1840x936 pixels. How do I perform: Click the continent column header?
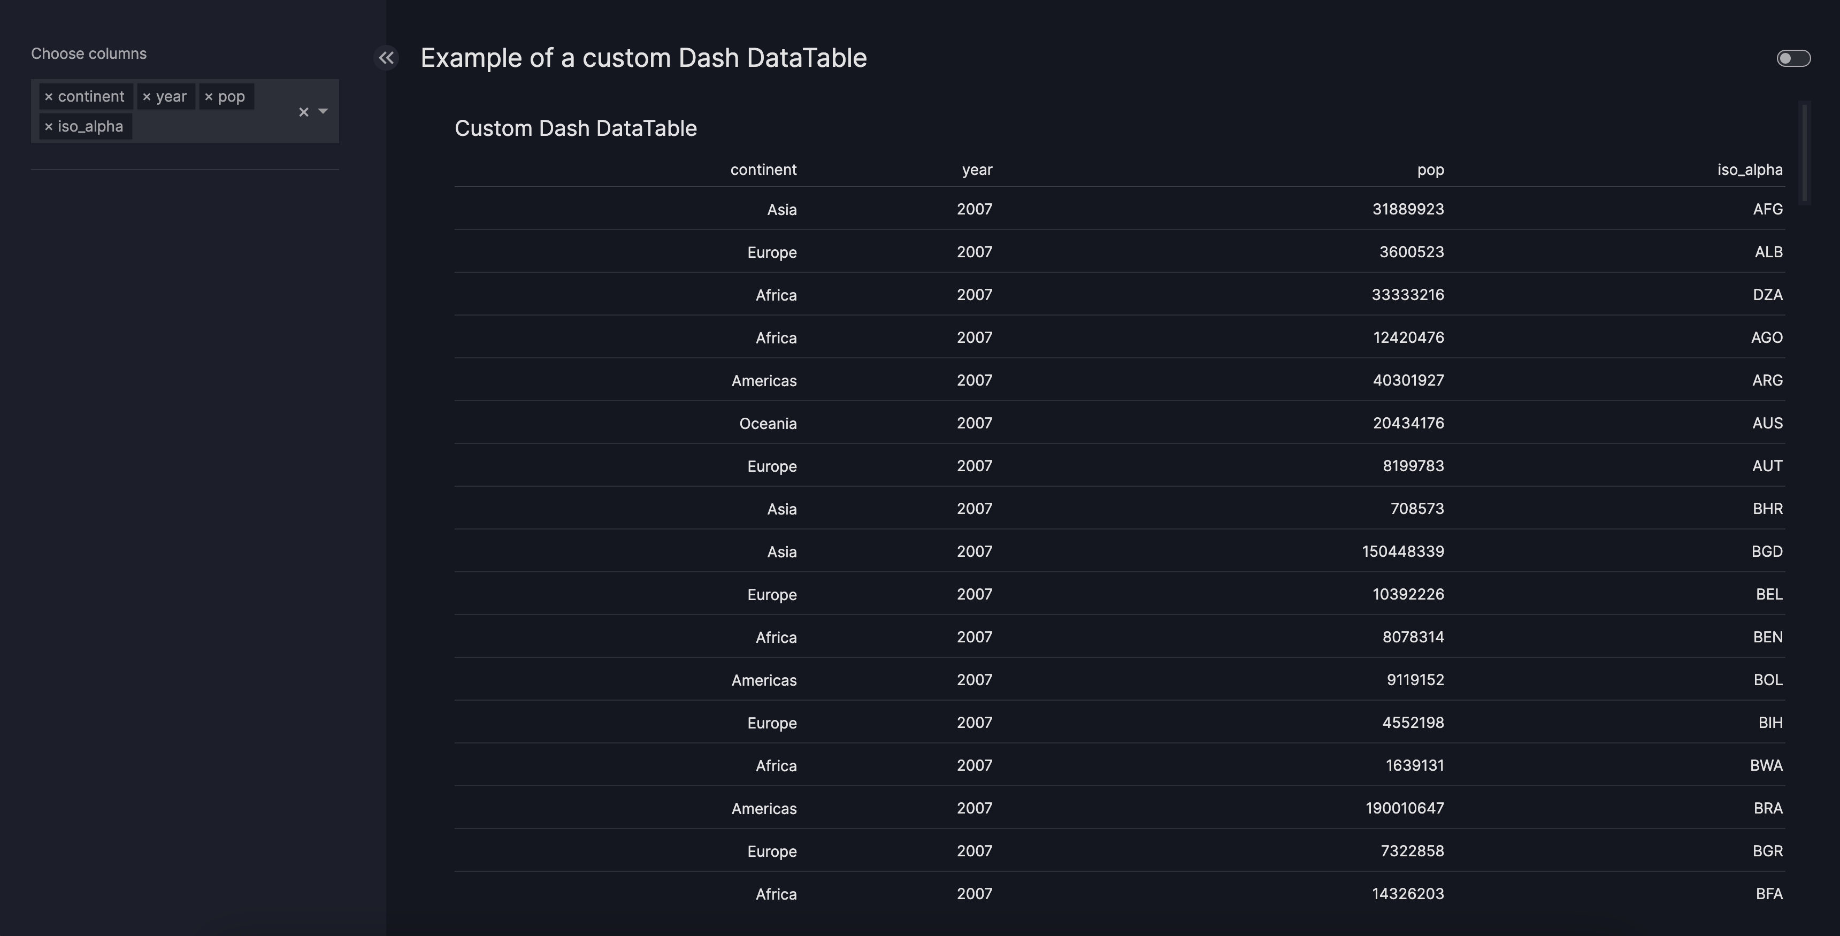pos(763,170)
